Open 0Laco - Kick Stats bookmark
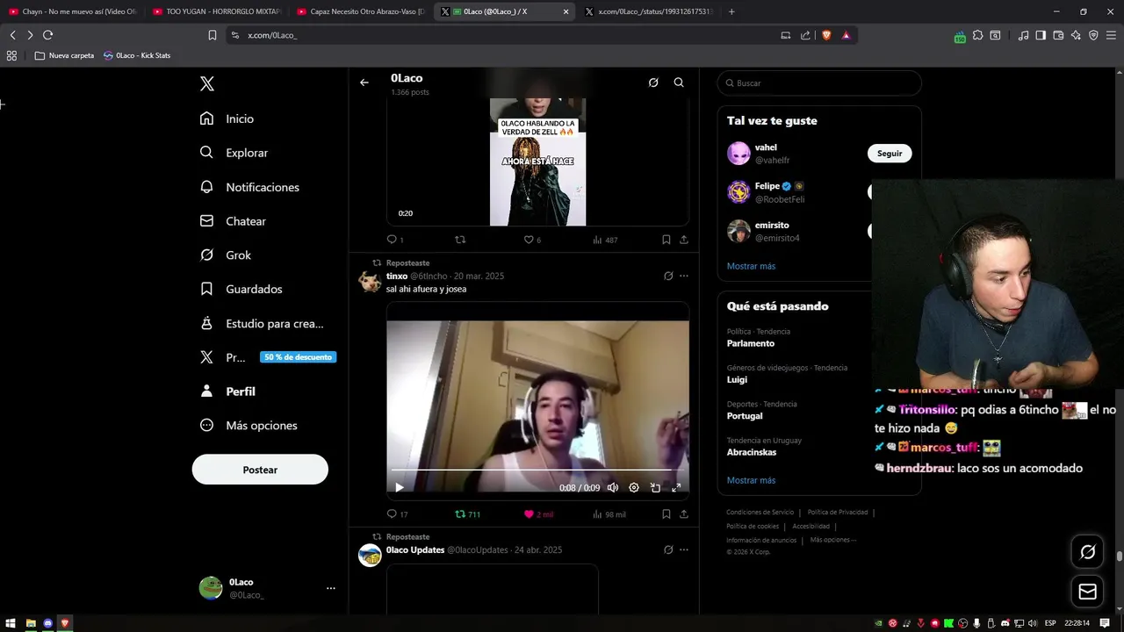This screenshot has height=632, width=1124. (137, 55)
